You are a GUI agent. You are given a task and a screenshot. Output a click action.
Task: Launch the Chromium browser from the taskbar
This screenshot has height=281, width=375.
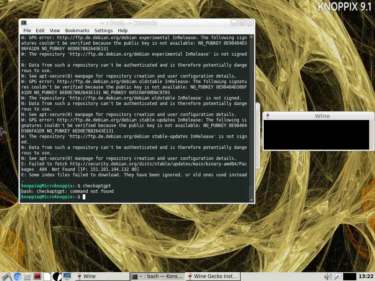(17, 277)
